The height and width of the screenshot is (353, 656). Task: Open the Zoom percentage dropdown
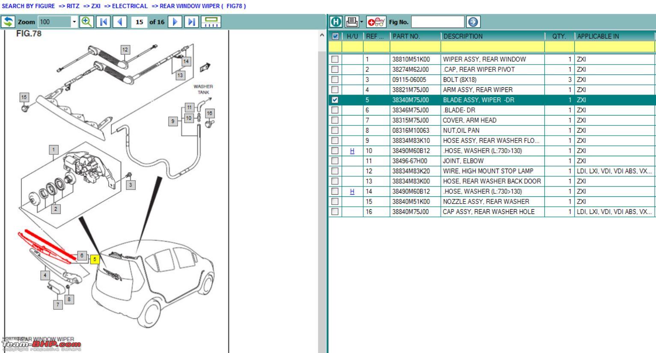74,22
